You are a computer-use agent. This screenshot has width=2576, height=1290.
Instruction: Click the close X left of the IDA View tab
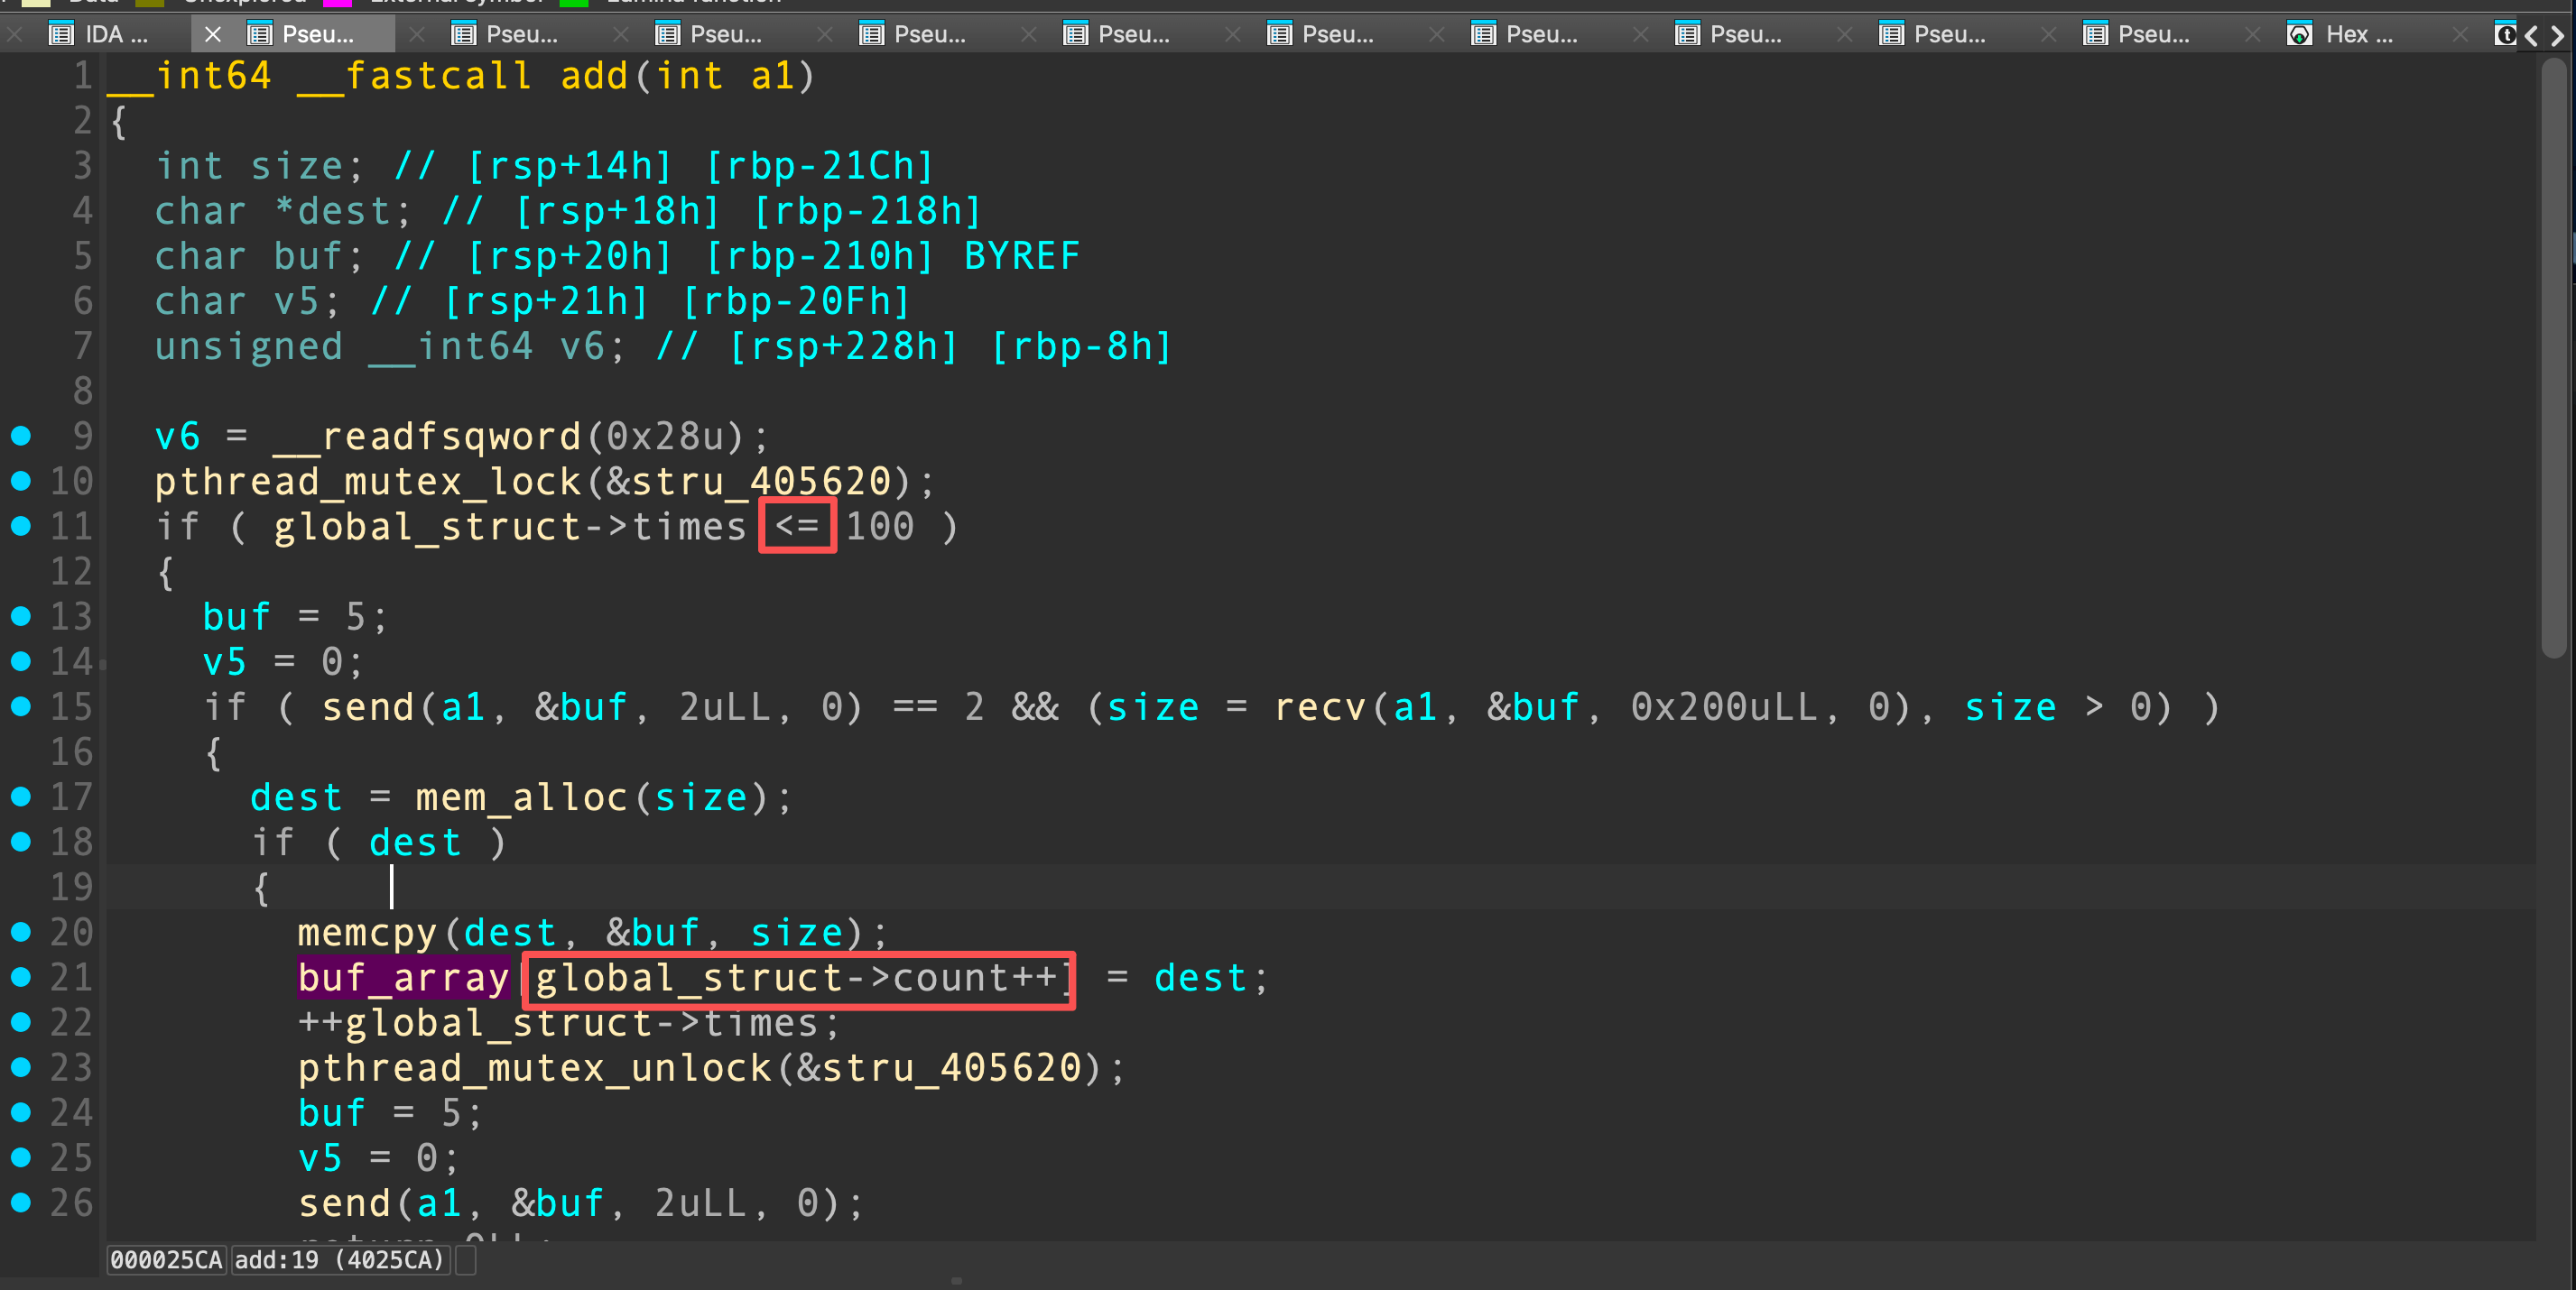tap(14, 35)
